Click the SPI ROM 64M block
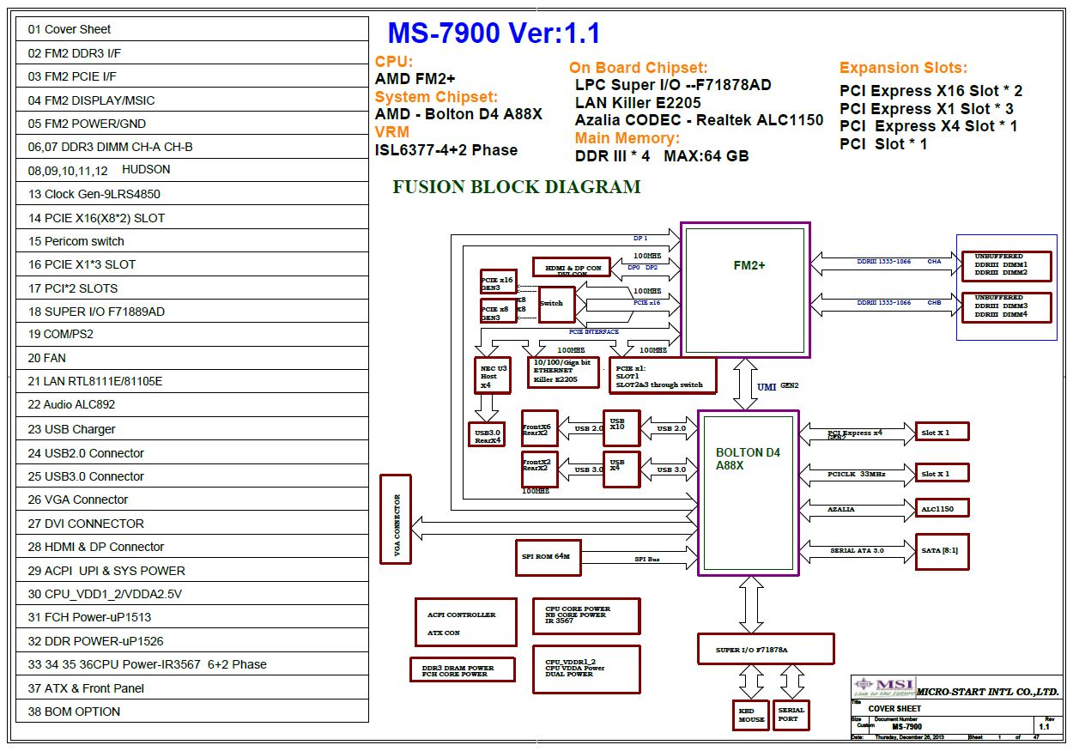Viewport: 1073px width, 751px height. [x=548, y=557]
